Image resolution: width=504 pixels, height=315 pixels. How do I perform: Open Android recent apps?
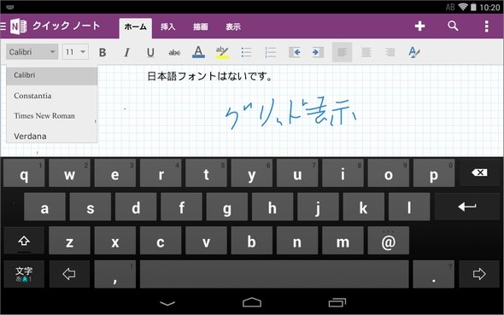[x=337, y=302]
